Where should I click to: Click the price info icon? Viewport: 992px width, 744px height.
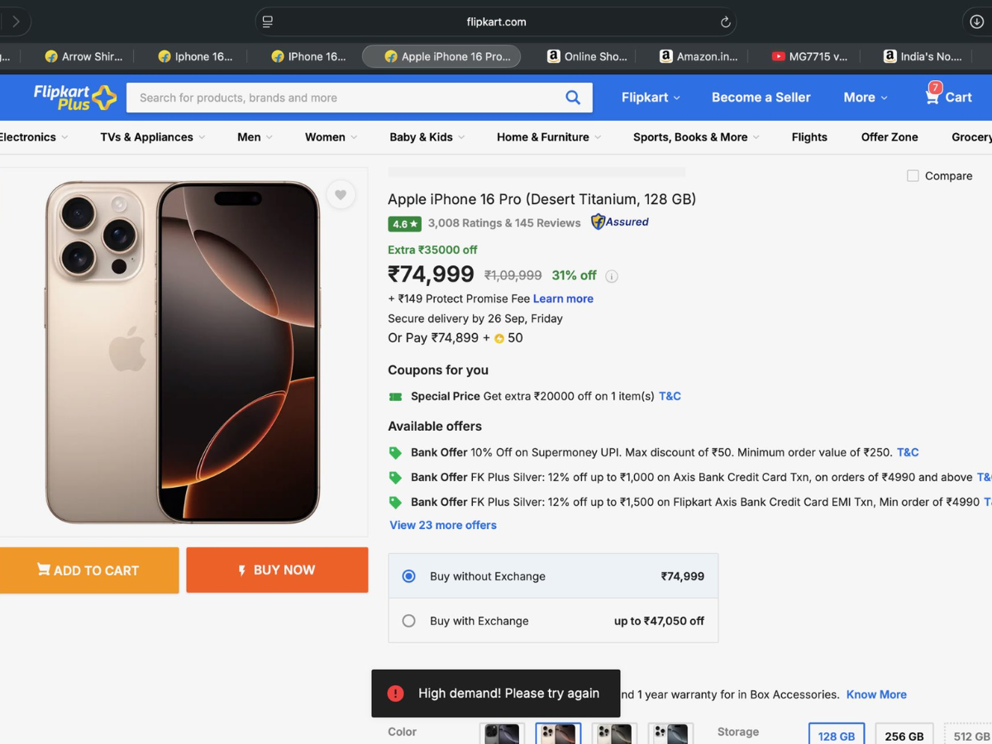612,276
